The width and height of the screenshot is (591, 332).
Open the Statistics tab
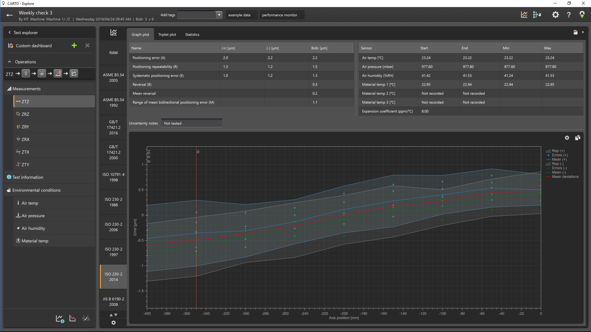192,34
